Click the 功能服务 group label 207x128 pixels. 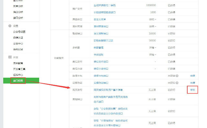59,58
